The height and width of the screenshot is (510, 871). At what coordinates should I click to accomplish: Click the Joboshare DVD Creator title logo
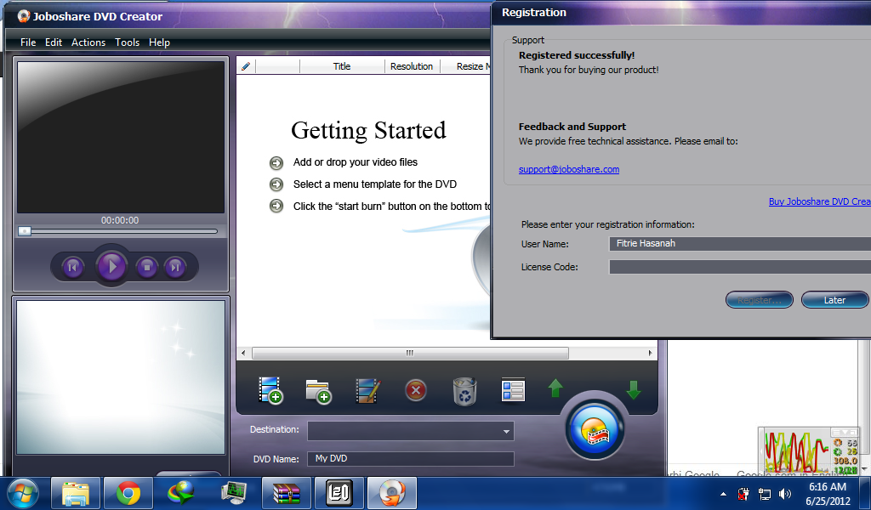(x=24, y=16)
